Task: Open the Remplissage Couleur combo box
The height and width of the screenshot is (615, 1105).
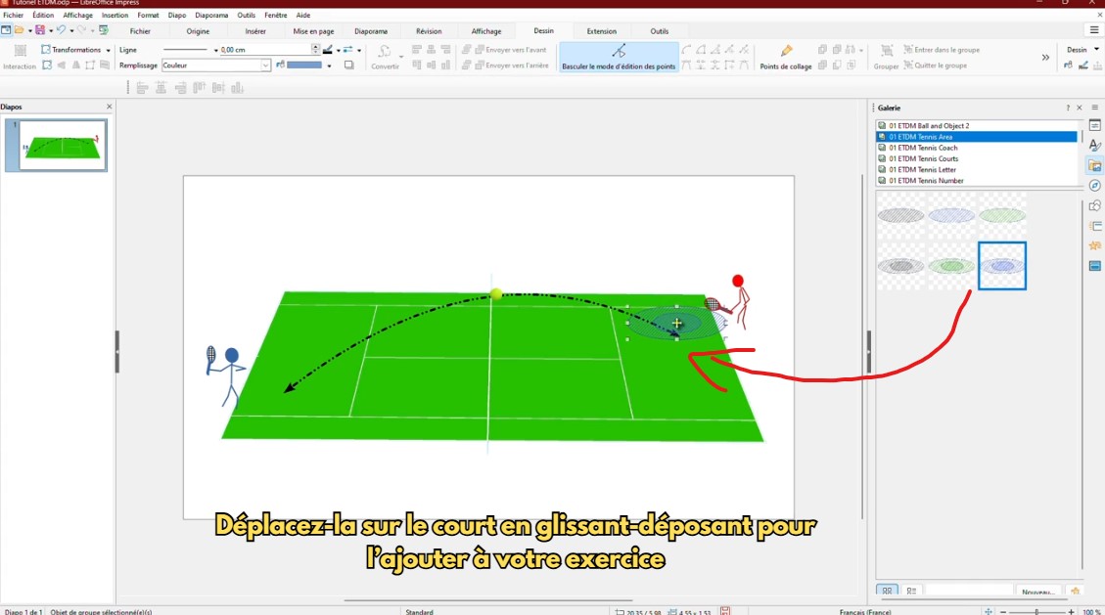Action: point(216,66)
